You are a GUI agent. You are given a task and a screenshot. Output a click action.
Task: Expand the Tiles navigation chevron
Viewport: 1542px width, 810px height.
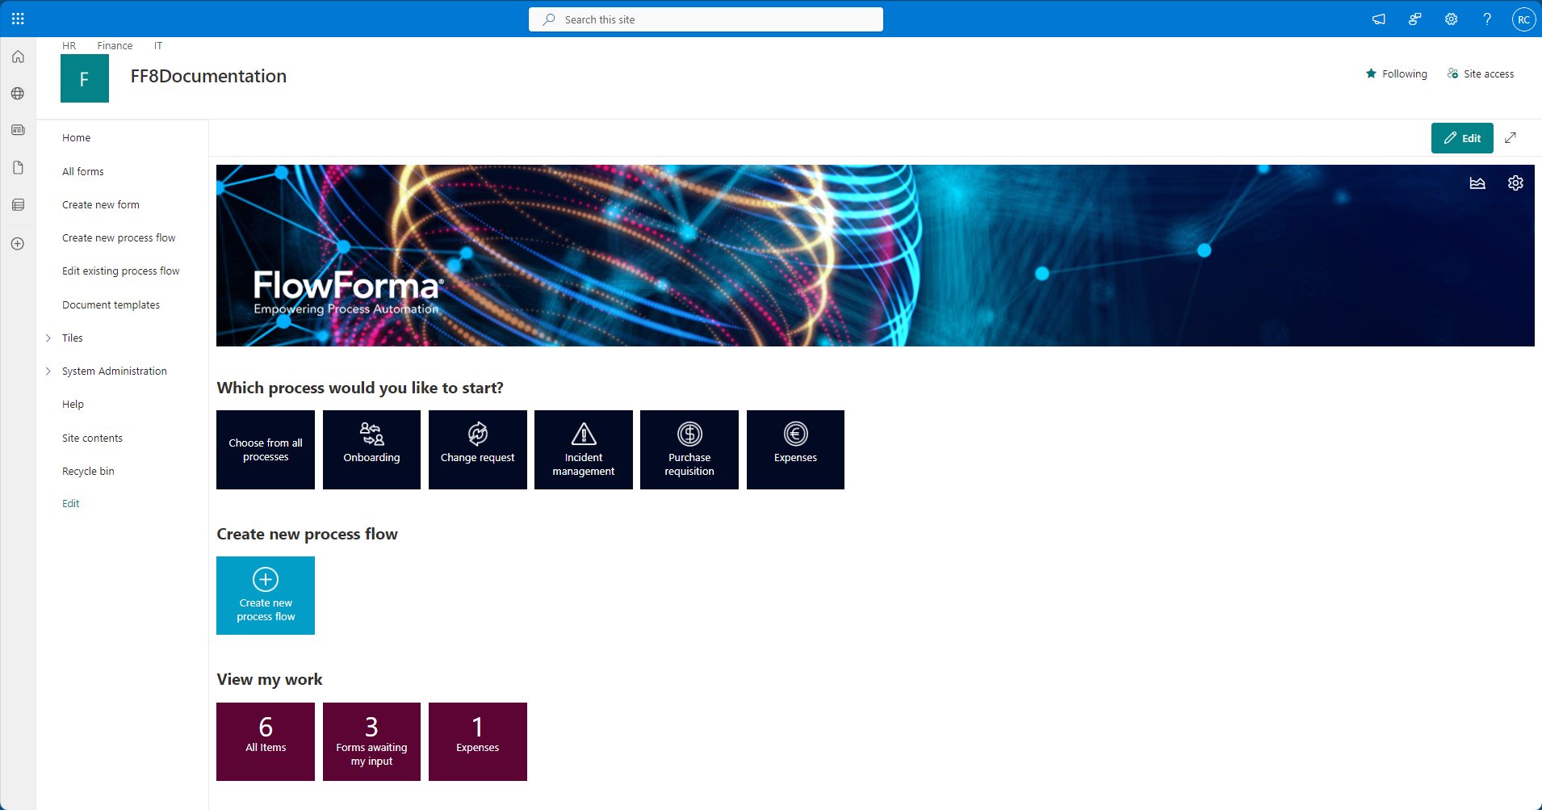pyautogui.click(x=48, y=338)
